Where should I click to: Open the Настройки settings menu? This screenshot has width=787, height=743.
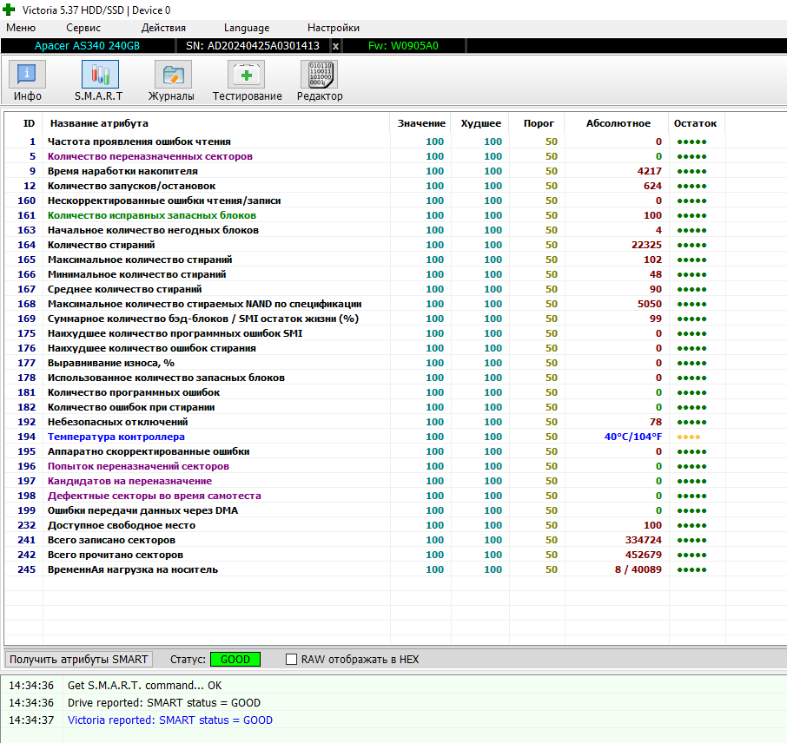tap(333, 28)
